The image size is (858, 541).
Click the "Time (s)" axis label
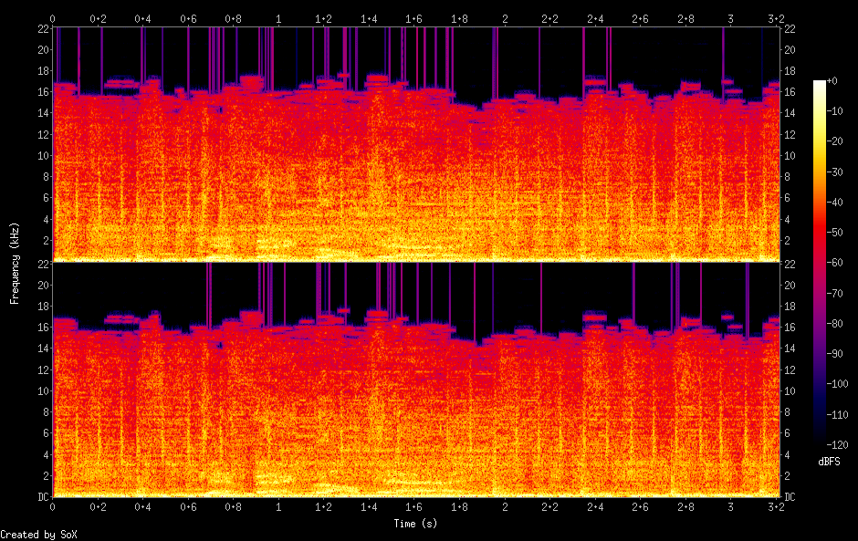point(415,524)
